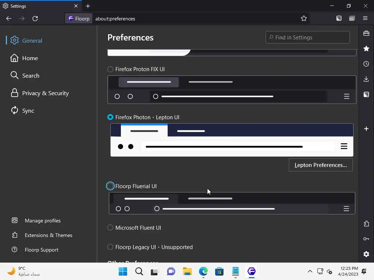
Task: Open the Home settings category
Action: click(x=24, y=58)
